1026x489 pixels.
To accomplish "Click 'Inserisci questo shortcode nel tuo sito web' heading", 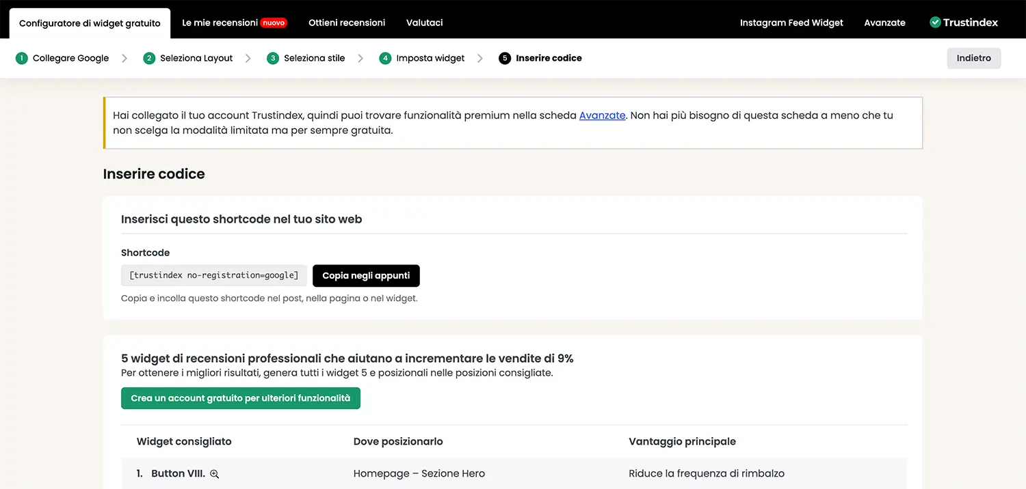I will 241,219.
